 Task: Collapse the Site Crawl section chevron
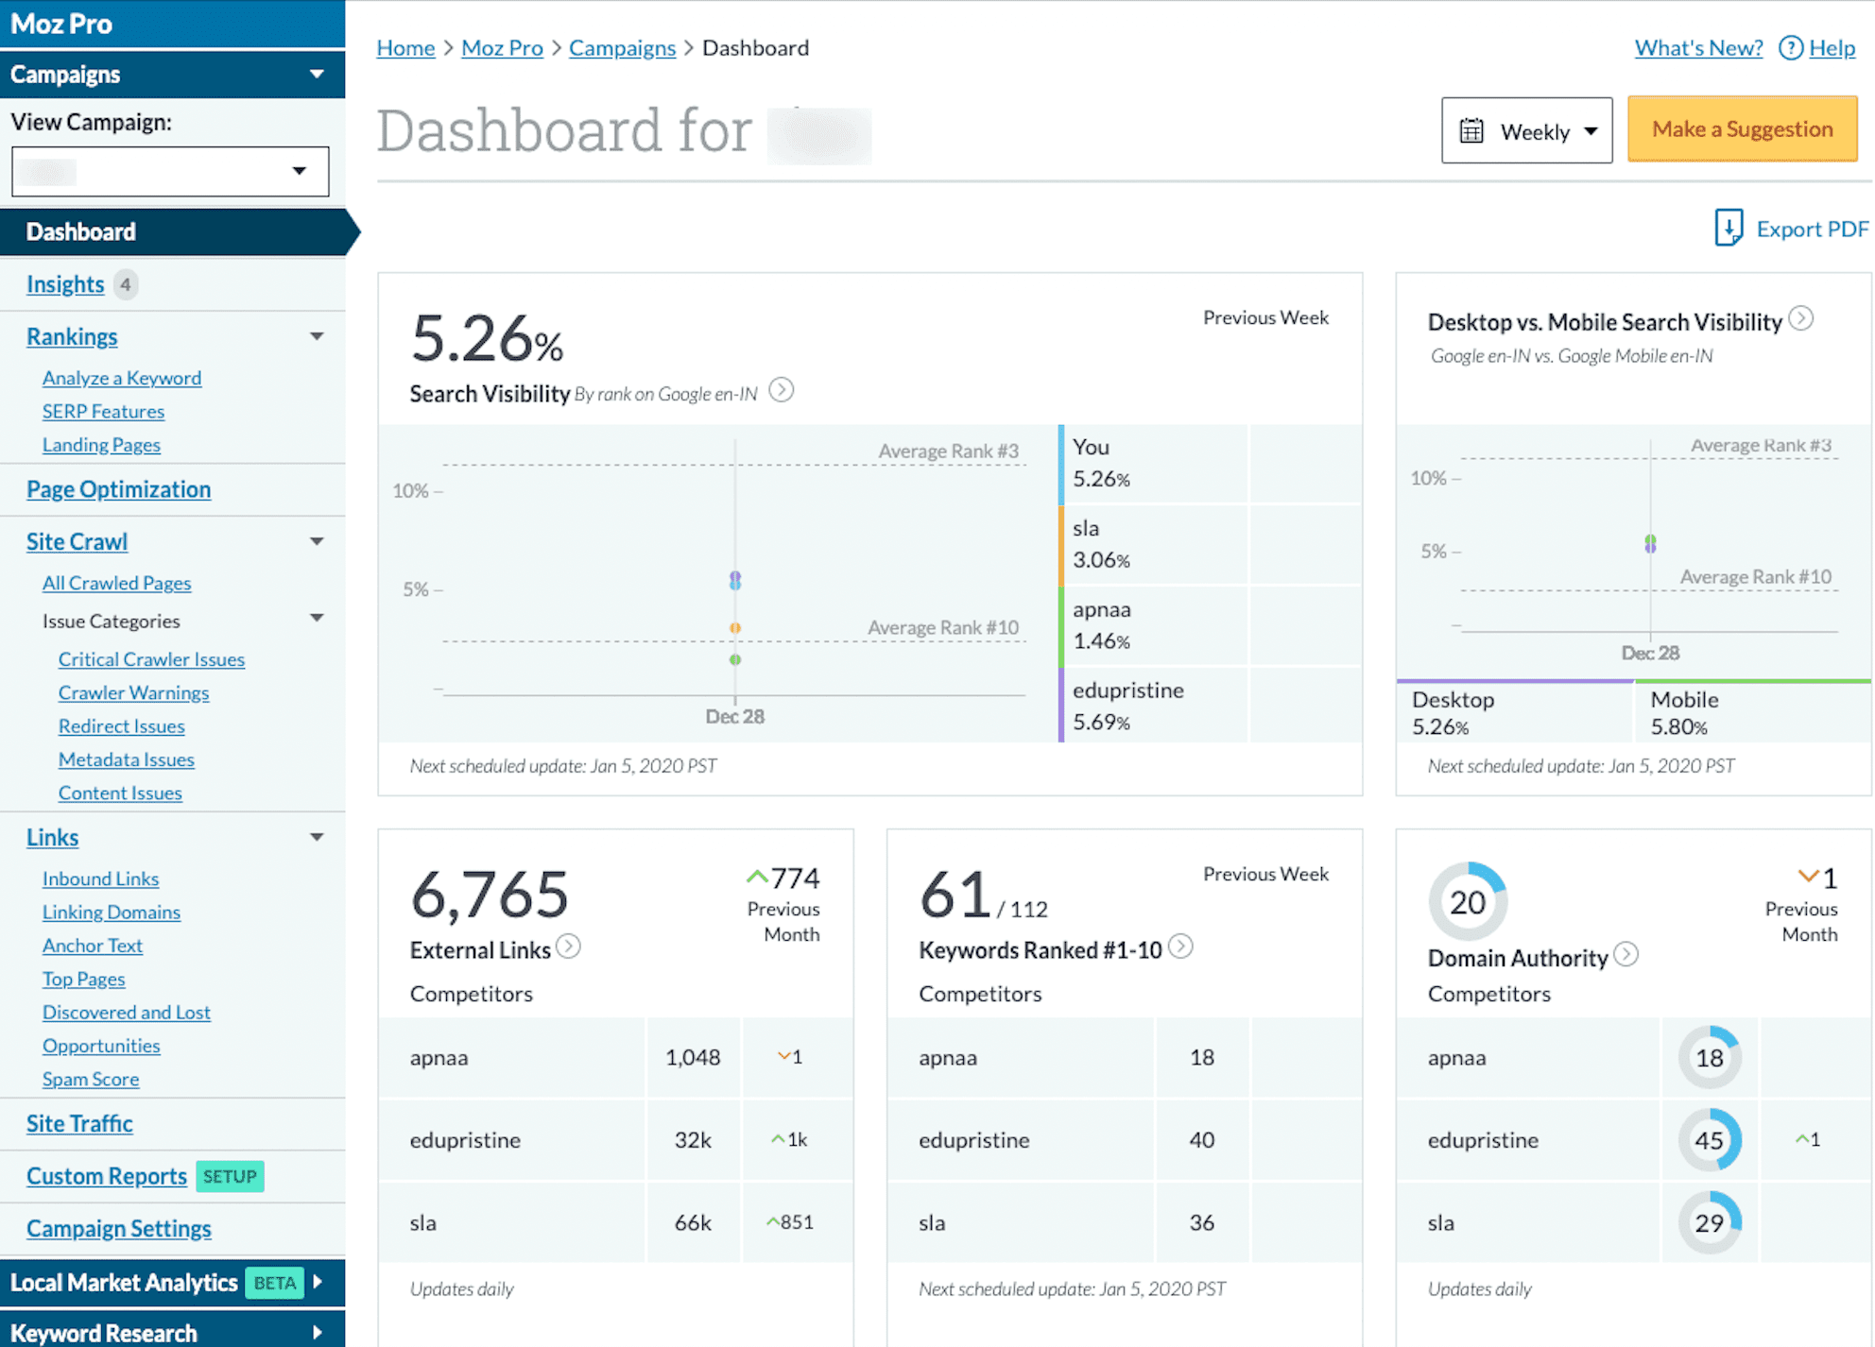point(318,540)
